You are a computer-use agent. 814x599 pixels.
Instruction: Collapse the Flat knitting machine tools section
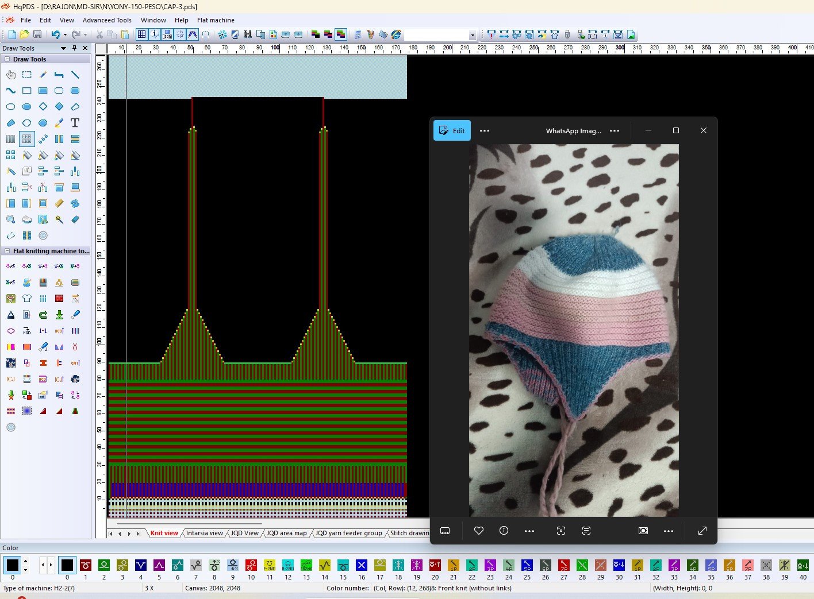click(x=7, y=251)
